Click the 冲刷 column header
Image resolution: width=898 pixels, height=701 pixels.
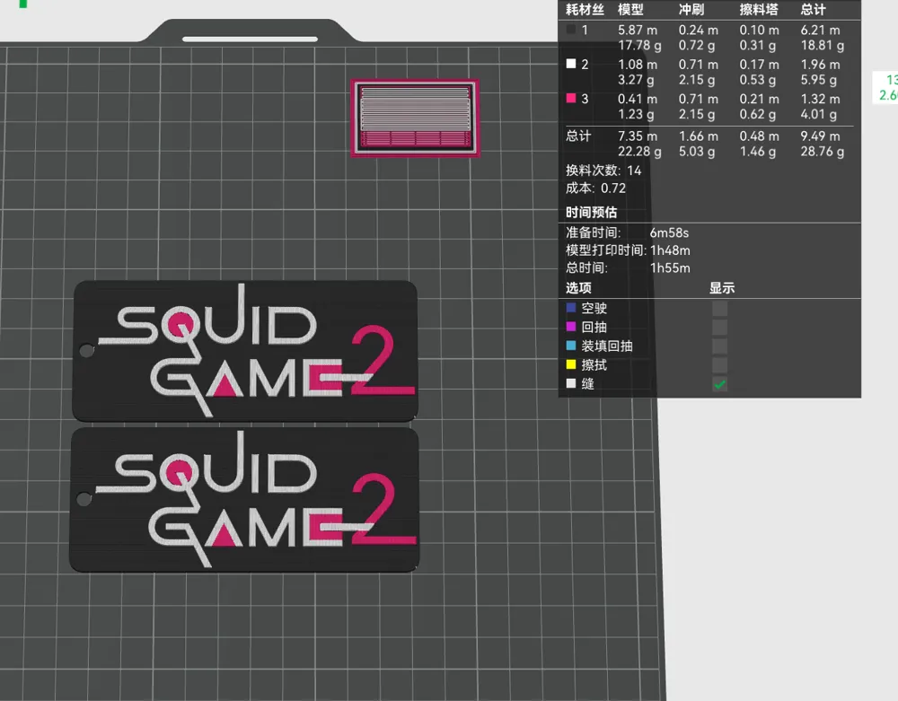pos(691,9)
